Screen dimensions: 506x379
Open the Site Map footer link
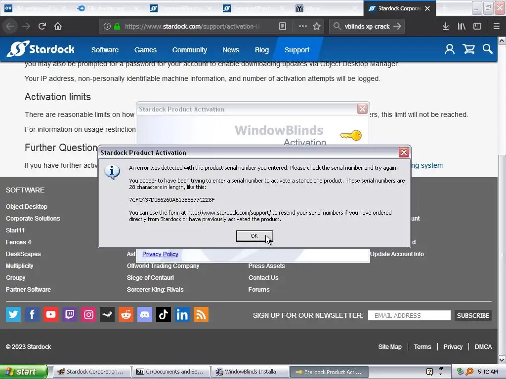pos(390,347)
